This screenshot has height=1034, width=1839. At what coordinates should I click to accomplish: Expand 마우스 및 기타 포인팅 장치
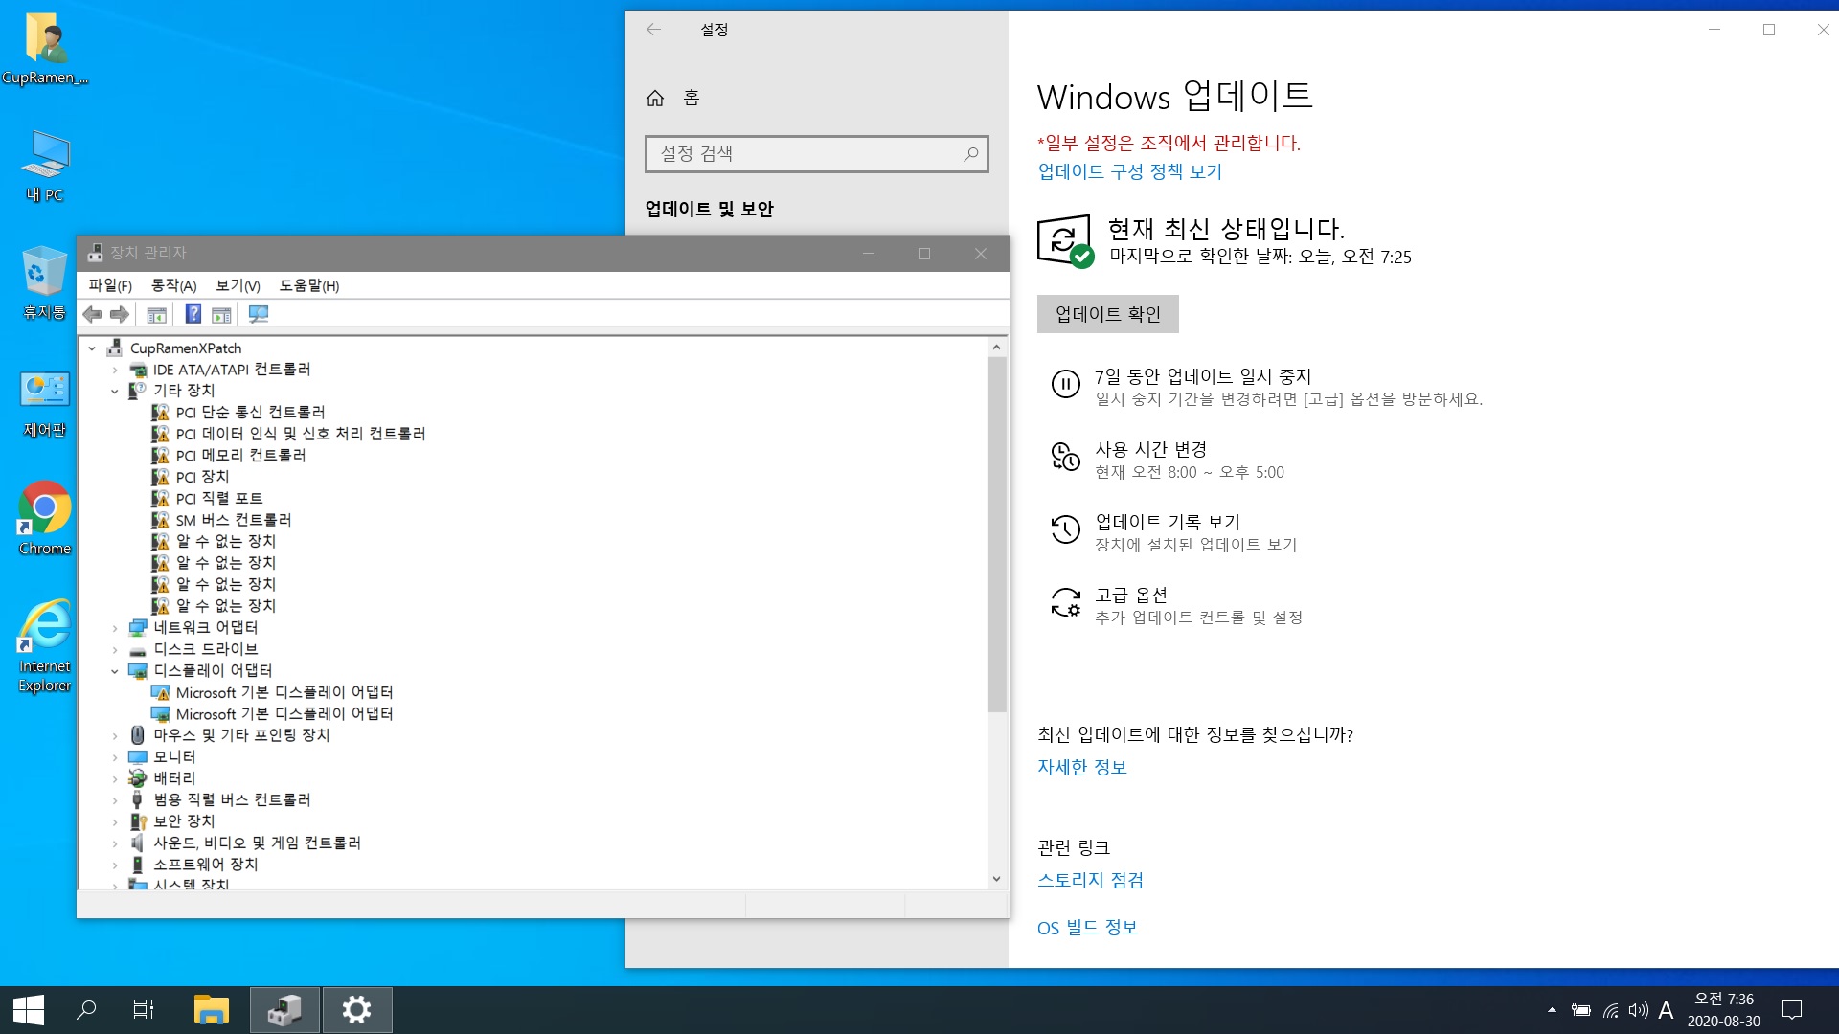[x=115, y=735]
